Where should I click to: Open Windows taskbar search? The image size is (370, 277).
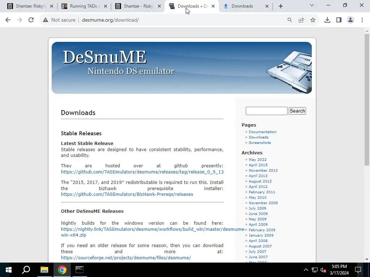click(26, 270)
